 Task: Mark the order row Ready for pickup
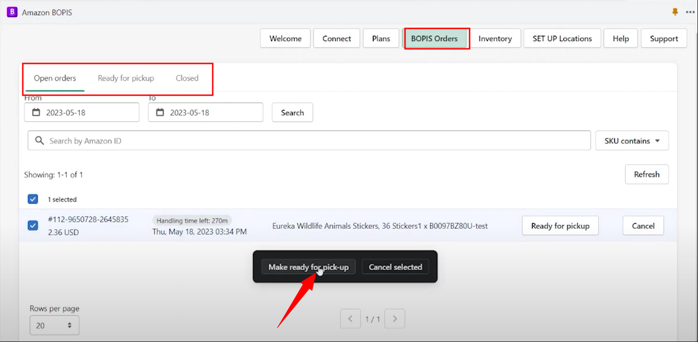pos(560,225)
